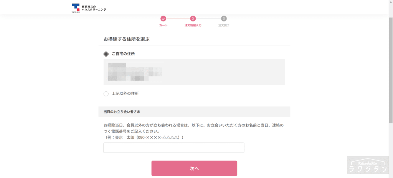Click the blurred home address box
This screenshot has width=393, height=178.
194,72
